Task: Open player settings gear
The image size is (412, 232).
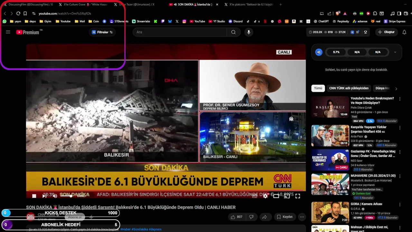Action: [265, 196]
